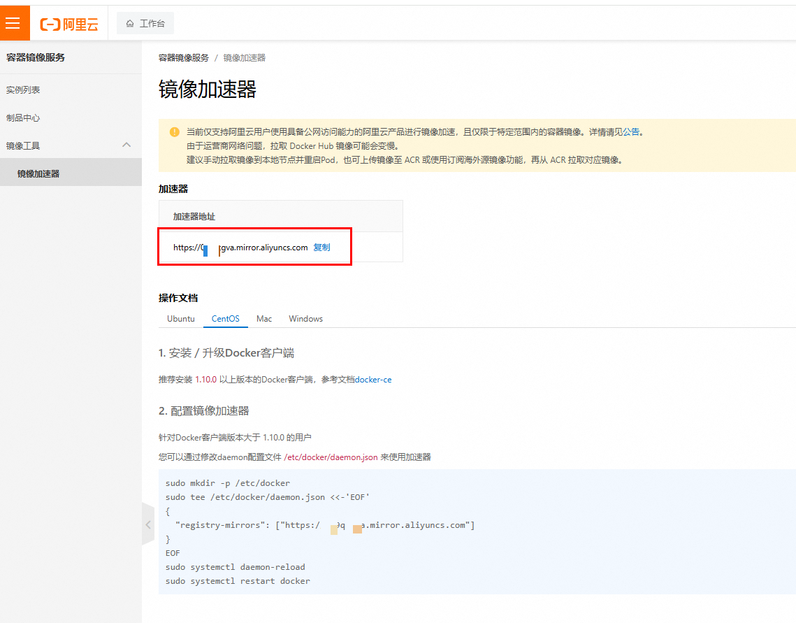796x623 pixels.
Task: Switch to the CentOS tab
Action: pos(226,318)
